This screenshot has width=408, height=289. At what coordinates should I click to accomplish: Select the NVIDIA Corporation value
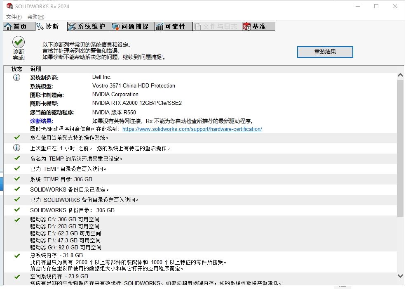(x=115, y=94)
